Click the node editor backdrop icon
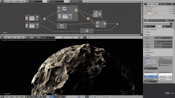 point(79,38)
